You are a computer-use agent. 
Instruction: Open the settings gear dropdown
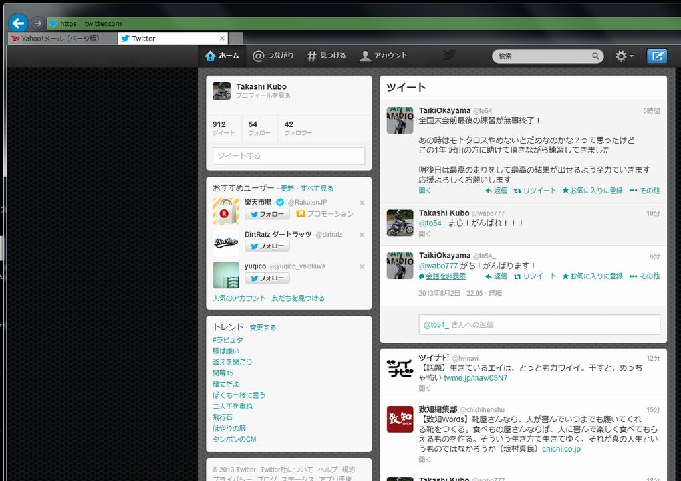click(x=624, y=56)
